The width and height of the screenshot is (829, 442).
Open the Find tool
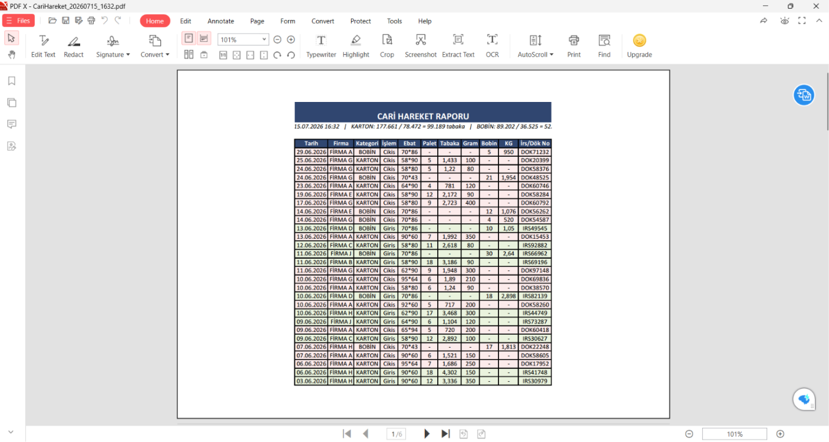tap(605, 47)
